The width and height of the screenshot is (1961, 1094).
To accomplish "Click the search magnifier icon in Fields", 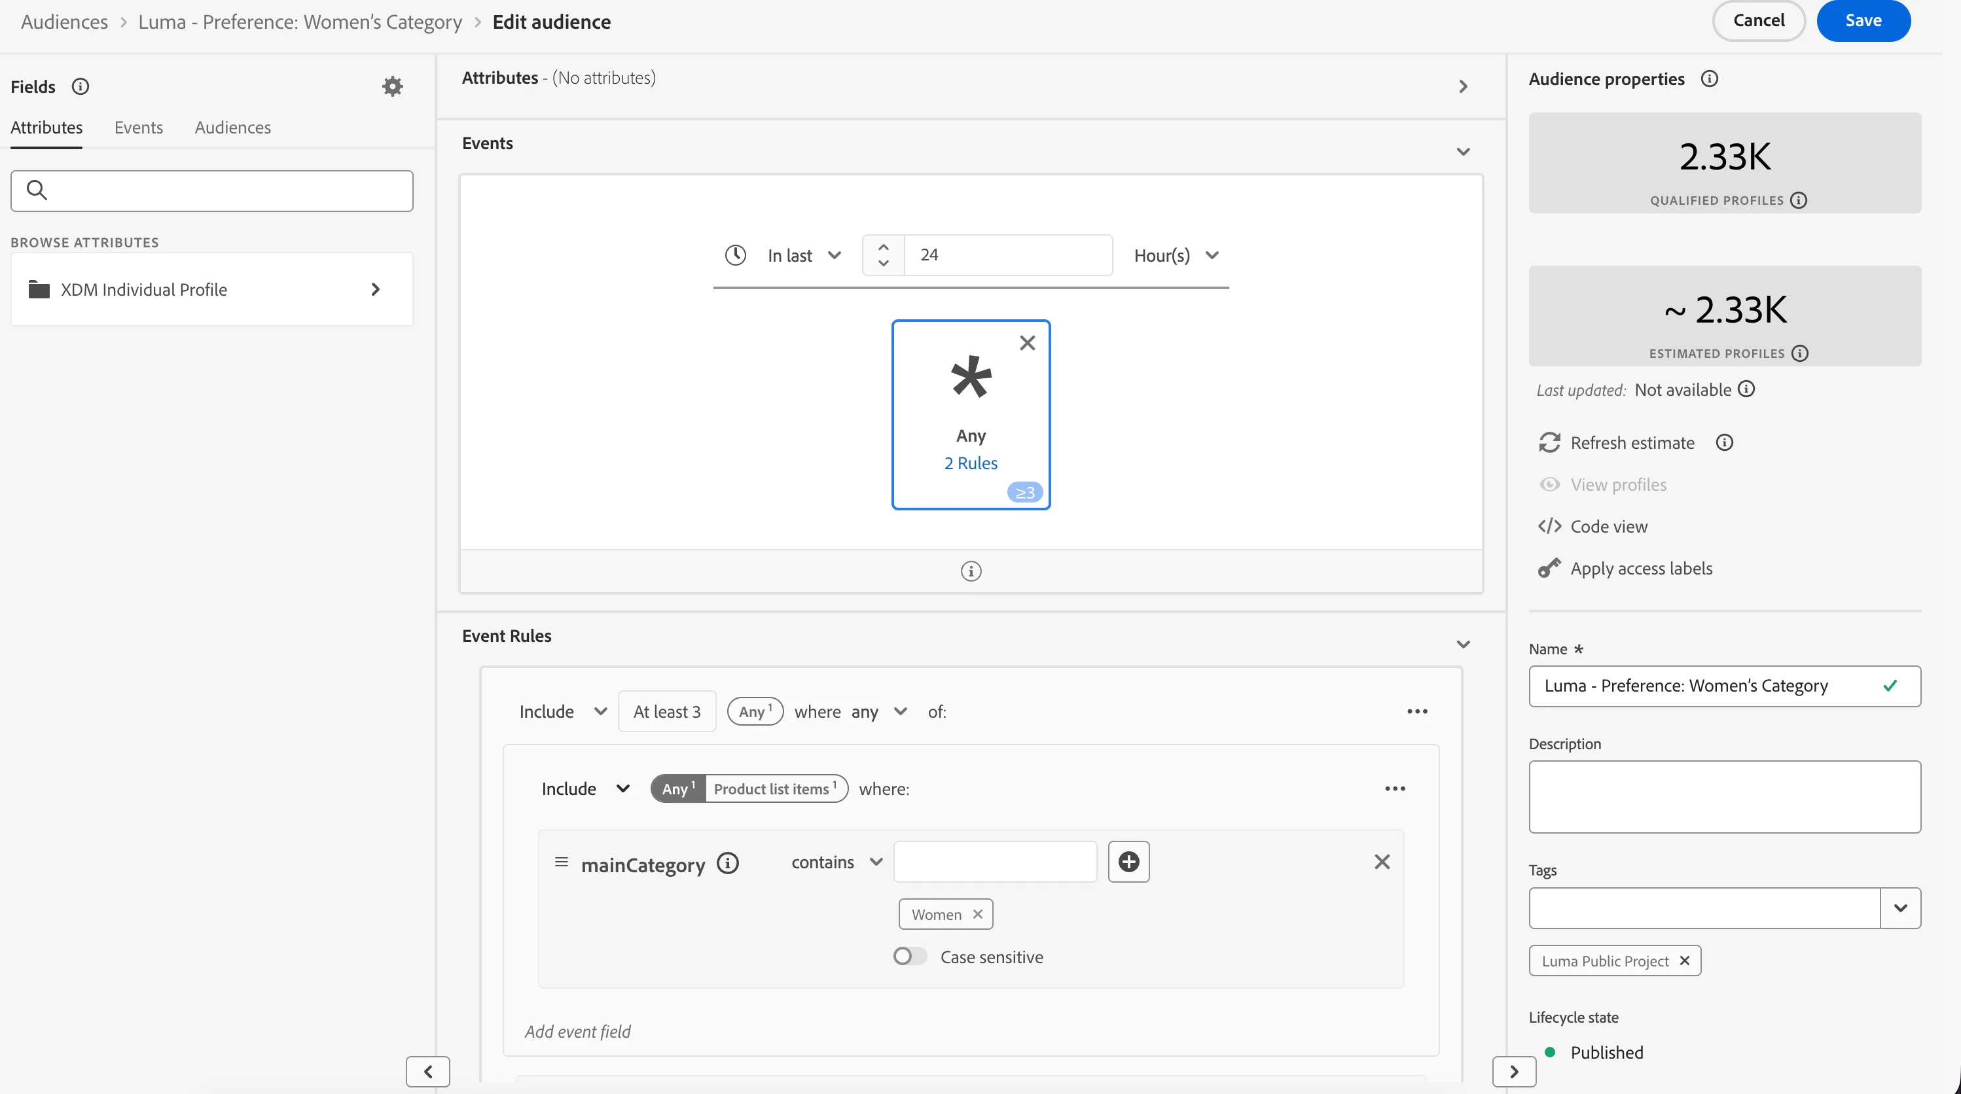I will [37, 190].
